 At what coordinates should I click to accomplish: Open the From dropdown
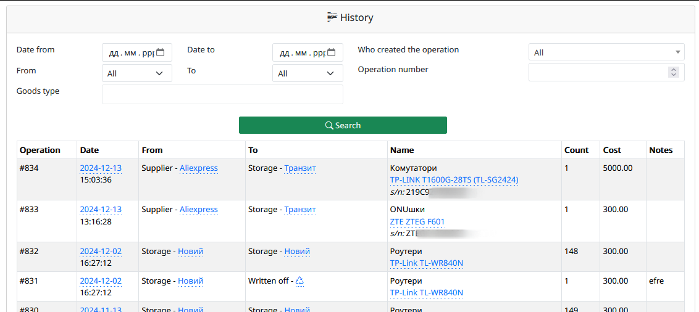click(137, 73)
